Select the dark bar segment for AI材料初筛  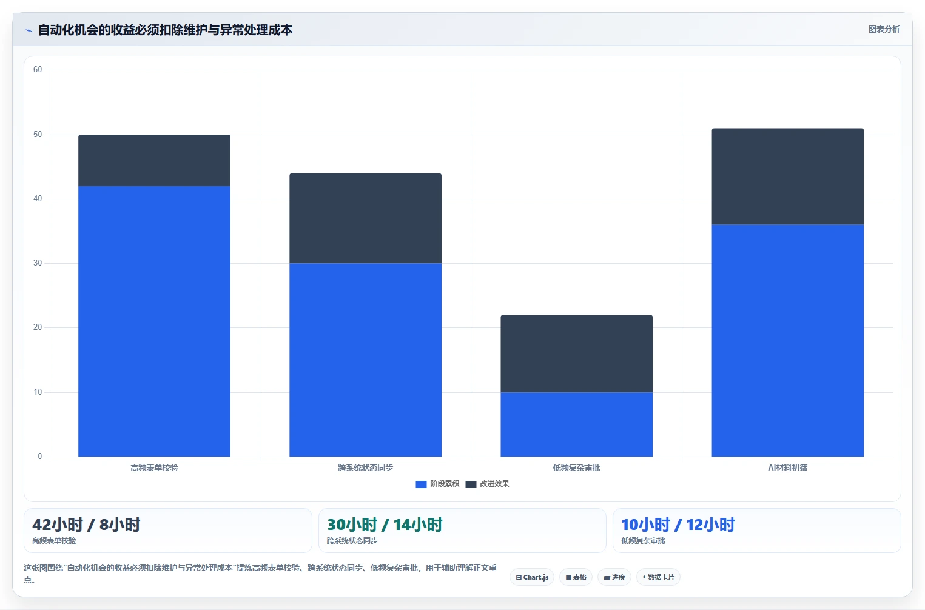click(787, 176)
